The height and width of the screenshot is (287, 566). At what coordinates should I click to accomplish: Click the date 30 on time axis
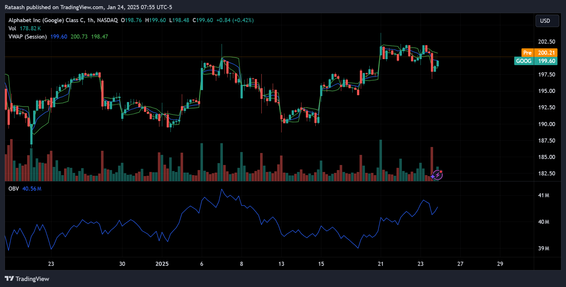(122, 264)
